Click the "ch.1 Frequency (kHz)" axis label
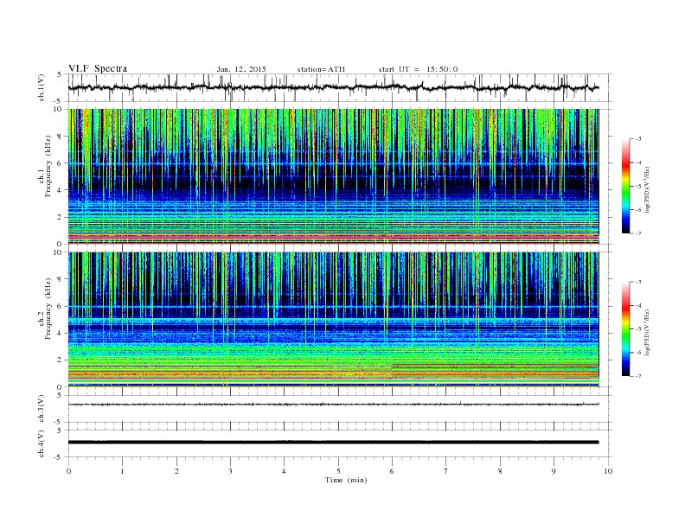 (45, 165)
